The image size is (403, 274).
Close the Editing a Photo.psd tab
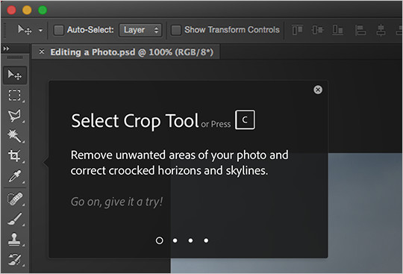click(x=42, y=52)
